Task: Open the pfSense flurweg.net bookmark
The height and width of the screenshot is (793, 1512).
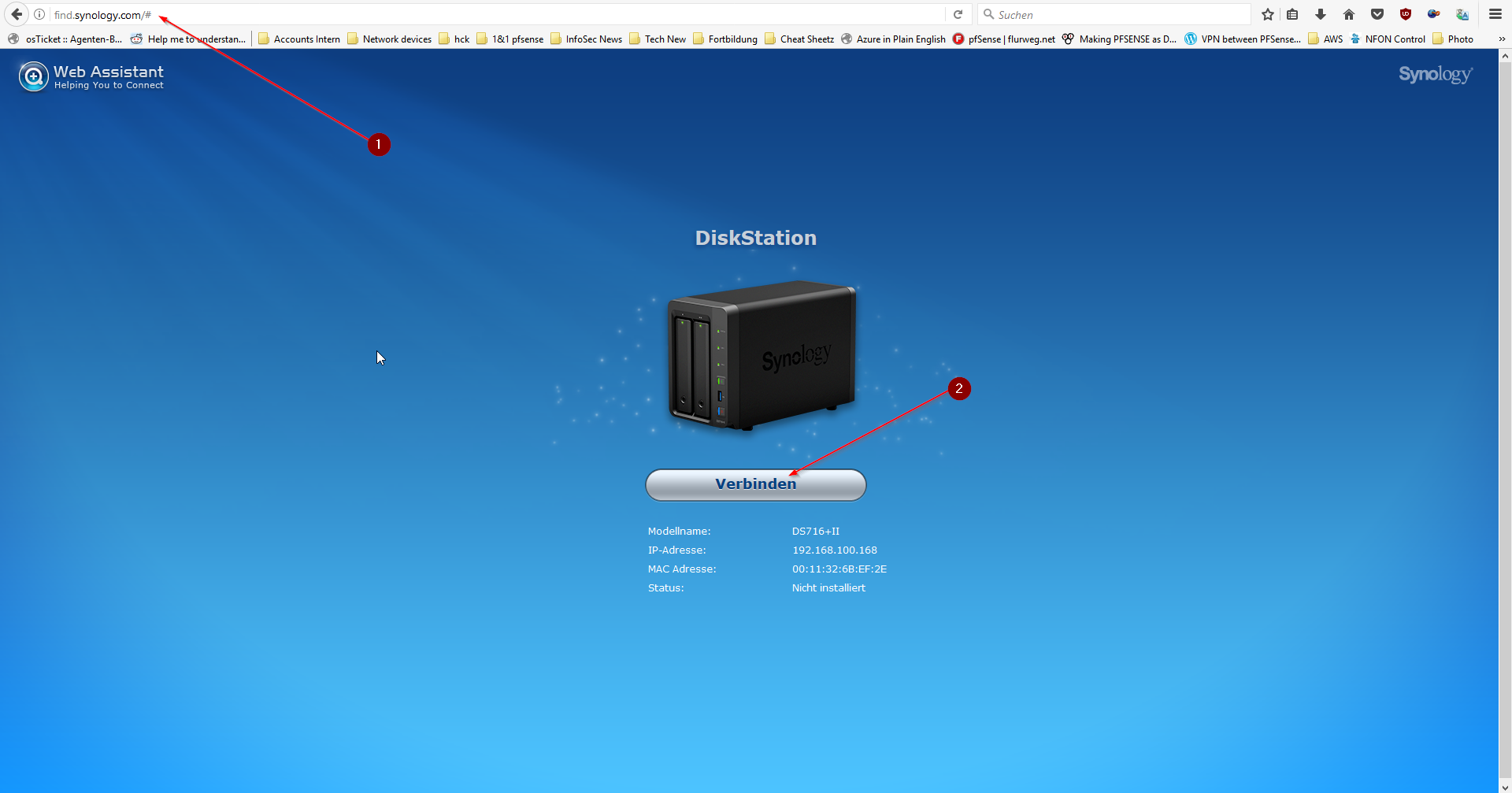Action: point(1004,39)
